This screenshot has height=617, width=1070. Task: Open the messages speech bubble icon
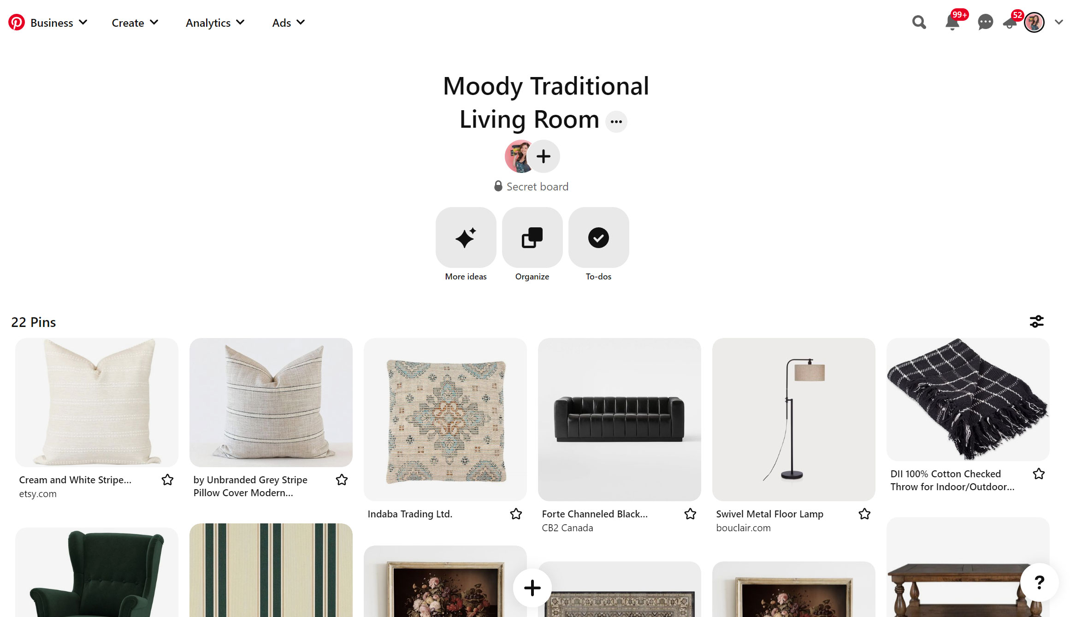click(x=985, y=22)
